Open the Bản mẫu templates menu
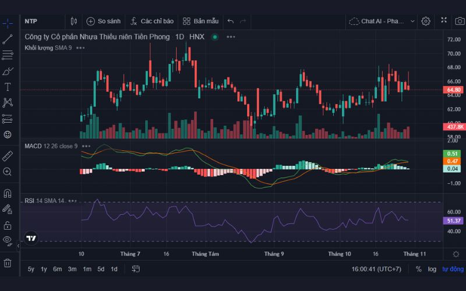 click(200, 21)
